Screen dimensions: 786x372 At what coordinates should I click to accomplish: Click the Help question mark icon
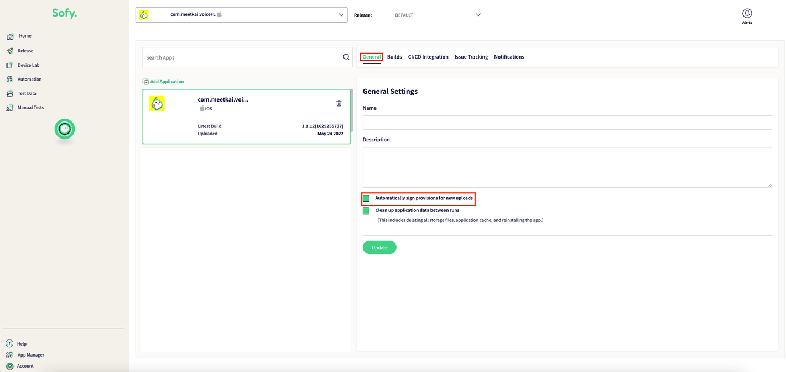pos(9,344)
